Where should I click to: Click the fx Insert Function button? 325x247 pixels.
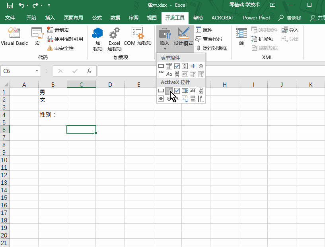tap(89, 71)
